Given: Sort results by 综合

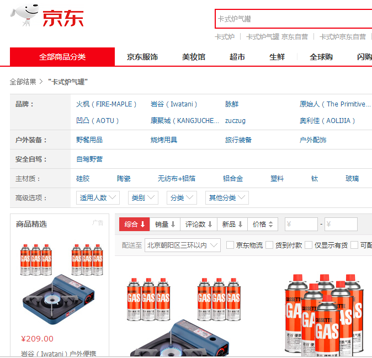Looking at the screenshot, I should [x=134, y=224].
